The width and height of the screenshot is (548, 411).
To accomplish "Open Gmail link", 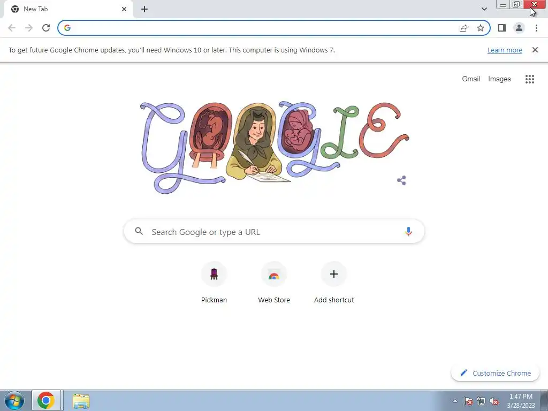I will [x=471, y=79].
